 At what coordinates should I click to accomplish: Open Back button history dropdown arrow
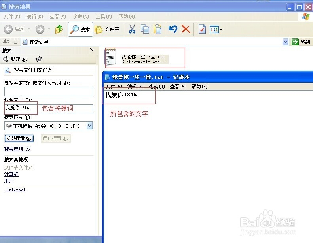29,29
